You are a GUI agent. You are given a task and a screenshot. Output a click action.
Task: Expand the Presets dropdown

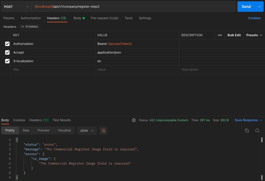pos(254,35)
